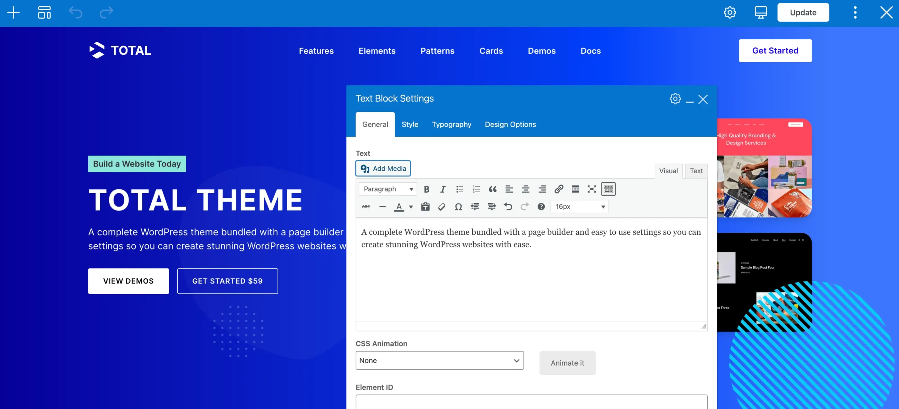
Task: Insert special character omega icon
Action: [x=458, y=207]
